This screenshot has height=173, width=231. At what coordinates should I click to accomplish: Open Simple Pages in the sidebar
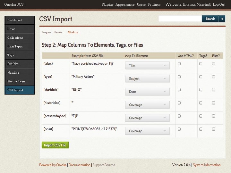pos(20,81)
